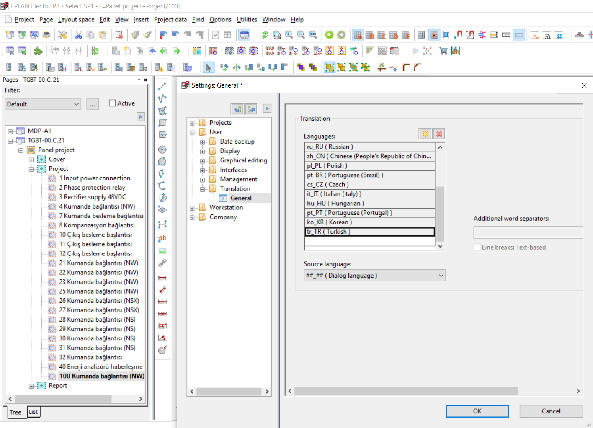593x428 pixels.
Task: Collapse the Translation settings node
Action: 203,189
